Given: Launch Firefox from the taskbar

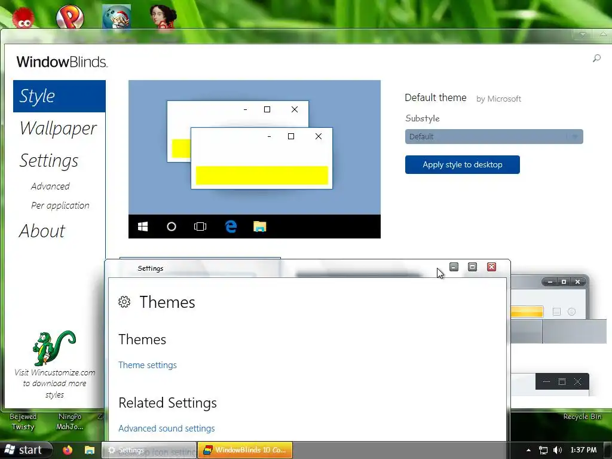Looking at the screenshot, I should (68, 450).
